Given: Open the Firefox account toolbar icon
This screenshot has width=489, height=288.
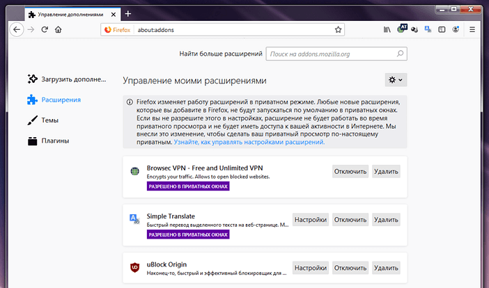Looking at the screenshot, I should (456, 30).
